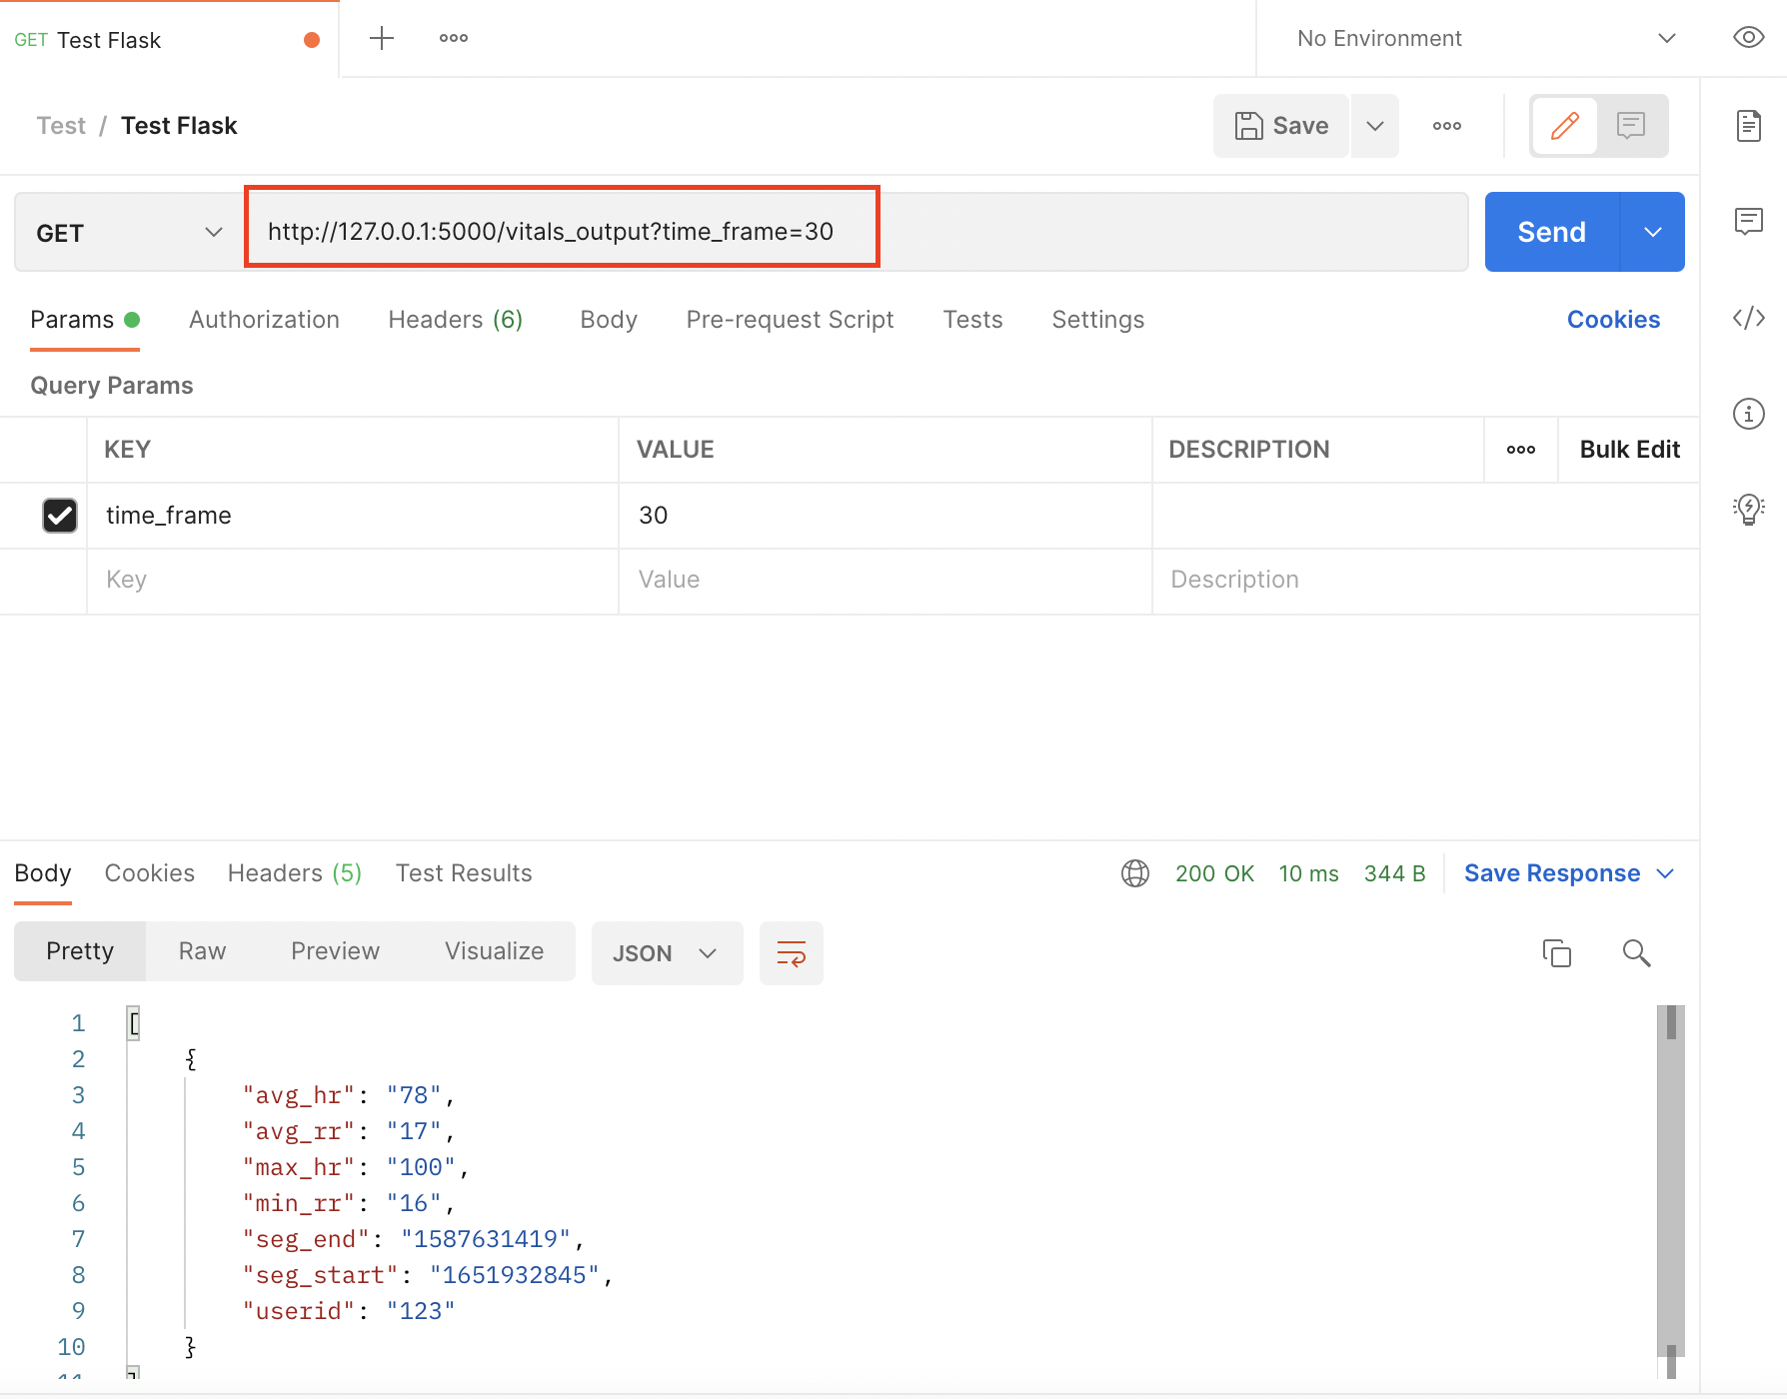Click the request URL input field
The height and width of the screenshot is (1399, 1787).
tap(856, 232)
